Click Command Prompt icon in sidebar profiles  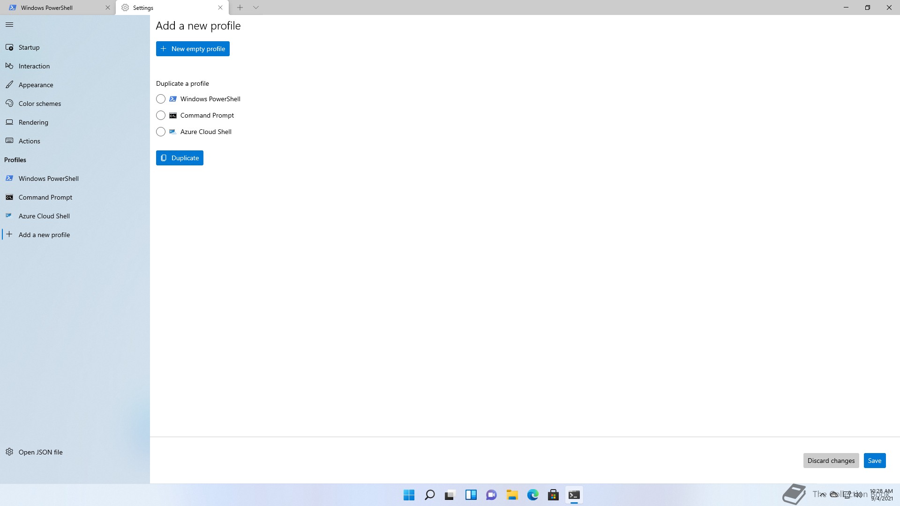(x=9, y=197)
